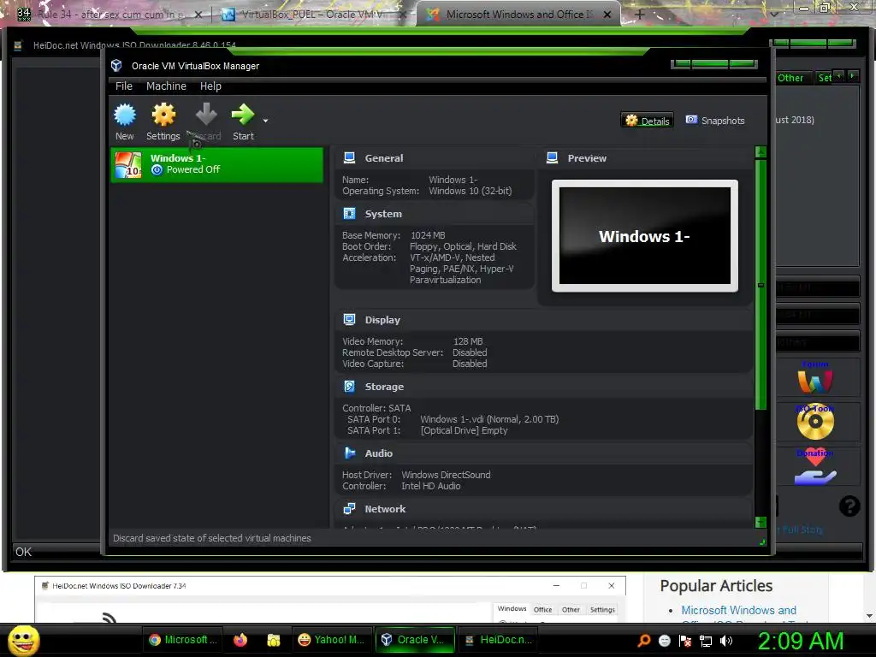Open the Chrome Microsoft taskbar button
This screenshot has width=876, height=657.
tap(183, 640)
